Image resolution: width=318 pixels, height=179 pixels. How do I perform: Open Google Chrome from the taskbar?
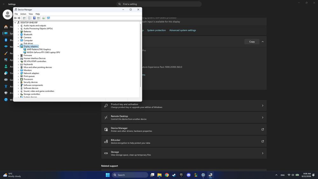point(167,175)
